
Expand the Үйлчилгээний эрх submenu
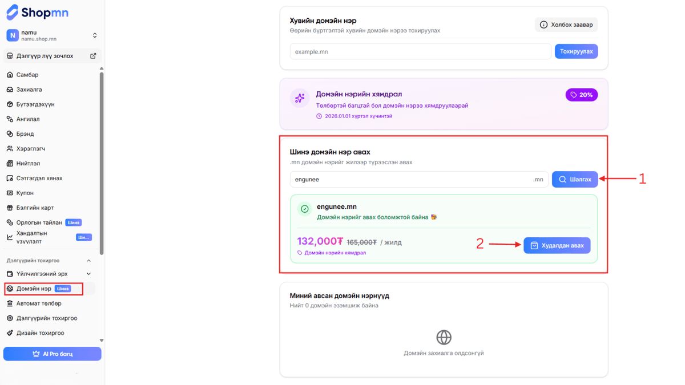(x=88, y=274)
